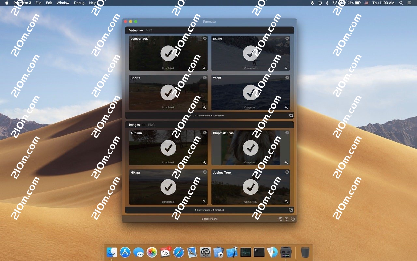Viewport: 417px width, 261px height.
Task: Reveal converted Lumberjack video with its magnifier icon
Action: point(204,68)
